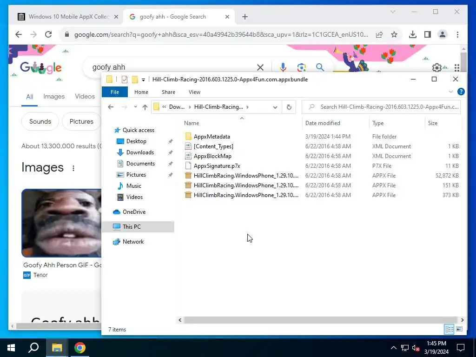Viewport: 476px width, 357px height.
Task: Open Google quick settings gear icon
Action: click(436, 67)
